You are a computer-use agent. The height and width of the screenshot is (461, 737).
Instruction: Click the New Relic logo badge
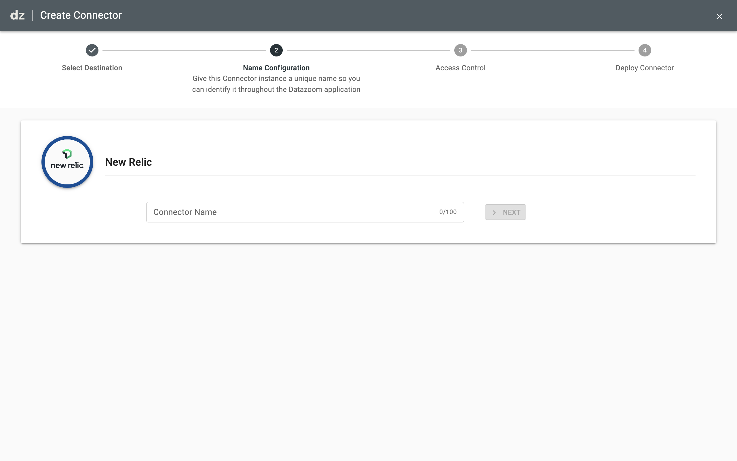click(x=67, y=162)
